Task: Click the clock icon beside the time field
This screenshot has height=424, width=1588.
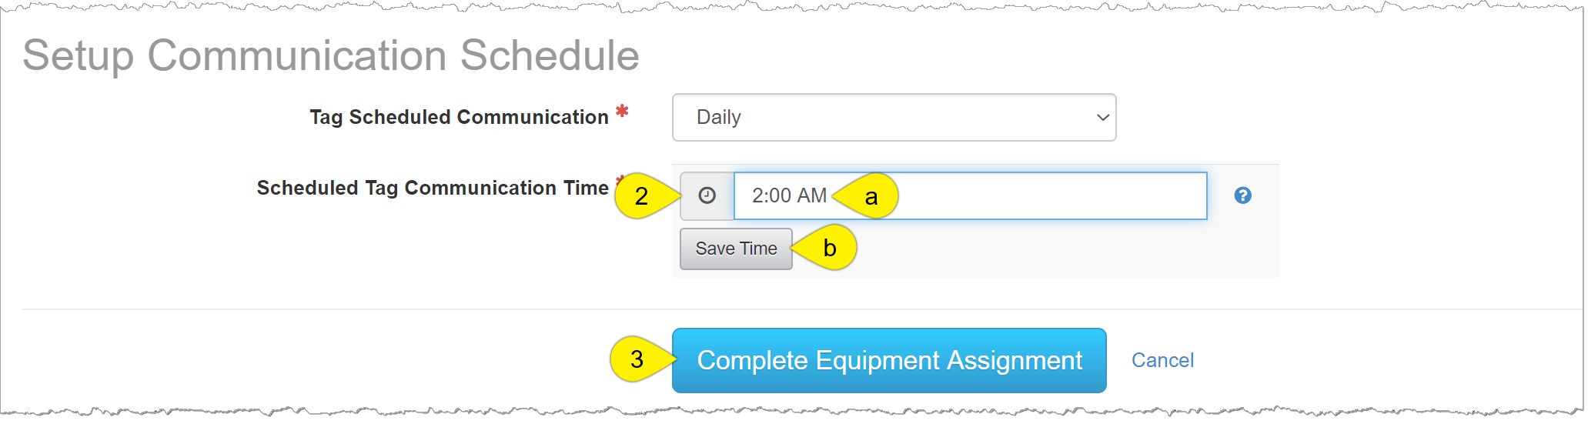Action: click(x=707, y=195)
